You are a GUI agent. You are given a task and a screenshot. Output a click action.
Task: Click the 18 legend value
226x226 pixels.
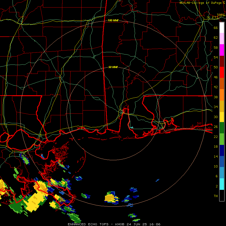pyautogui.click(x=216, y=147)
